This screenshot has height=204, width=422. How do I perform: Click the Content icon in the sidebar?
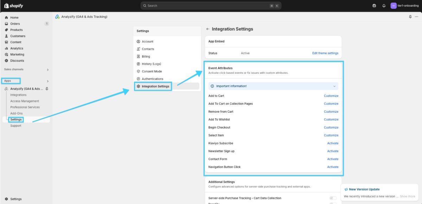click(6, 42)
